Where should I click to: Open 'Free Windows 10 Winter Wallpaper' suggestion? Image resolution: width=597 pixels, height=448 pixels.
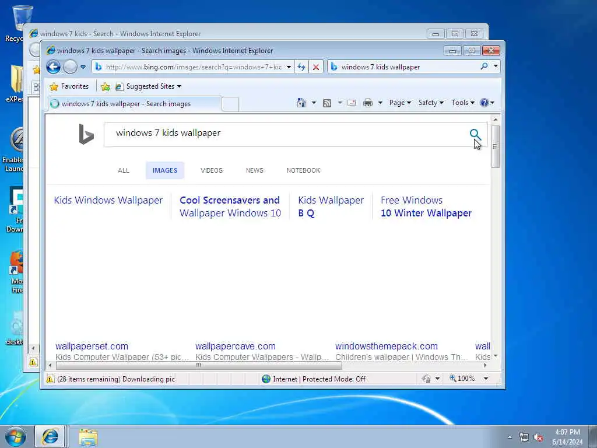[426, 206]
